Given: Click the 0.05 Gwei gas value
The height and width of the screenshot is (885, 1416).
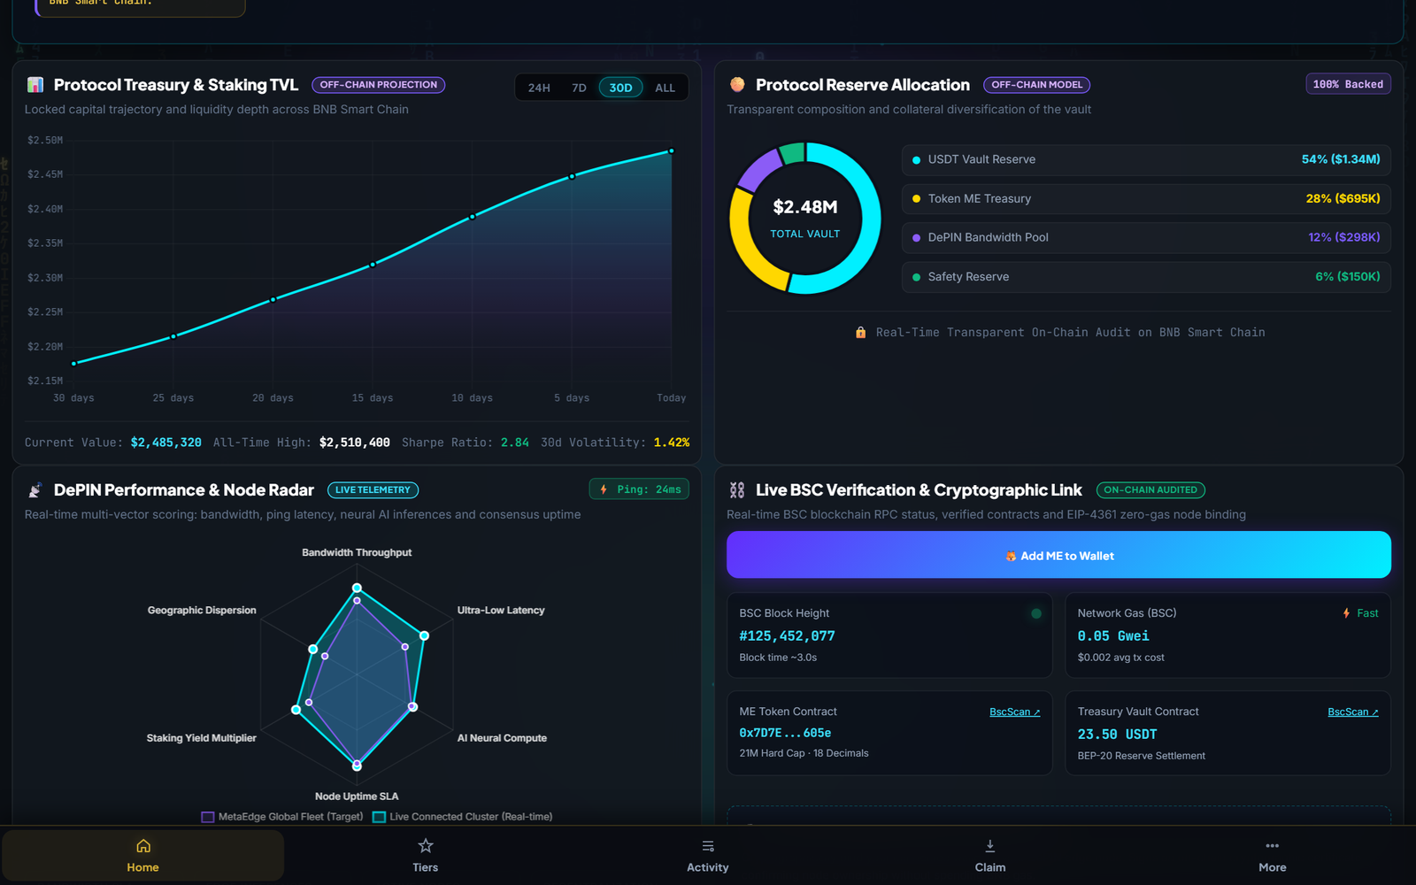Looking at the screenshot, I should tap(1113, 636).
